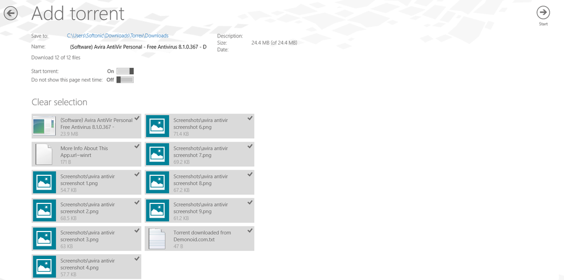The image size is (564, 280).
Task: Click the 'Avira AntiVir Personal' file name text
Action: tap(96, 123)
